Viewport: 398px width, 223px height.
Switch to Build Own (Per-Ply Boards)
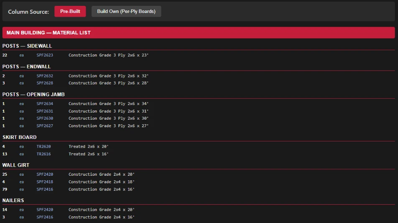126,11
